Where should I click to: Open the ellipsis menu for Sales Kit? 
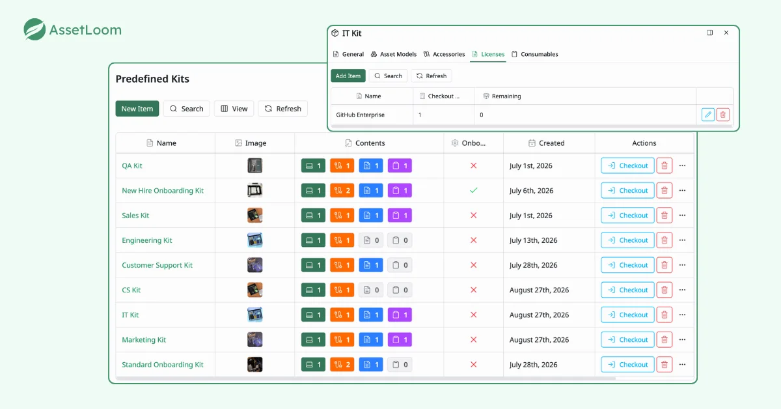682,216
